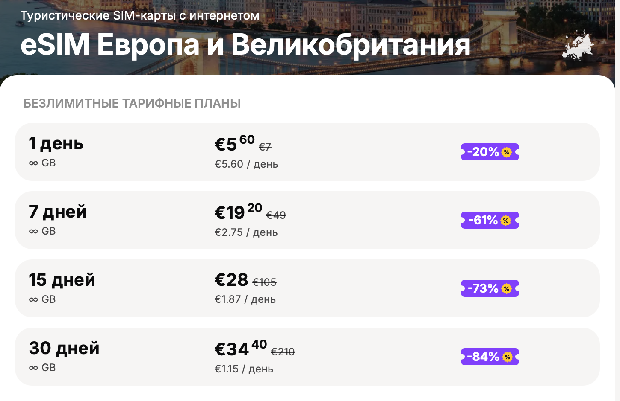Click the €28 price of the 15-day plan
This screenshot has width=620, height=401.
pos(231,280)
